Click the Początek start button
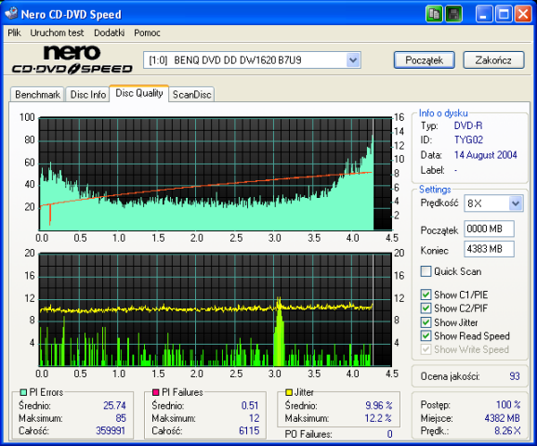The image size is (537, 446). click(425, 60)
